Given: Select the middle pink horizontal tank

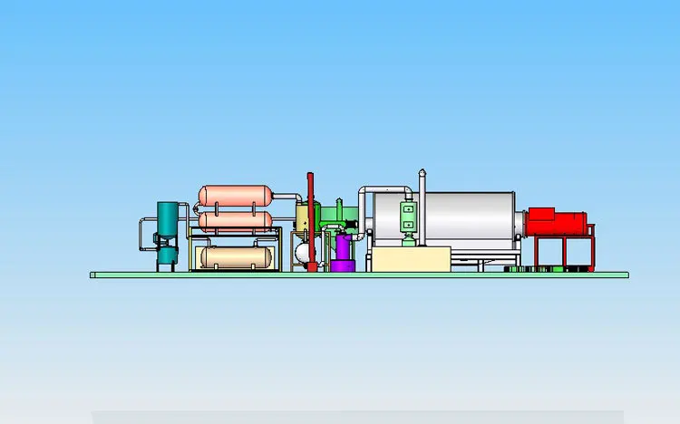Looking at the screenshot, I should 236,220.
